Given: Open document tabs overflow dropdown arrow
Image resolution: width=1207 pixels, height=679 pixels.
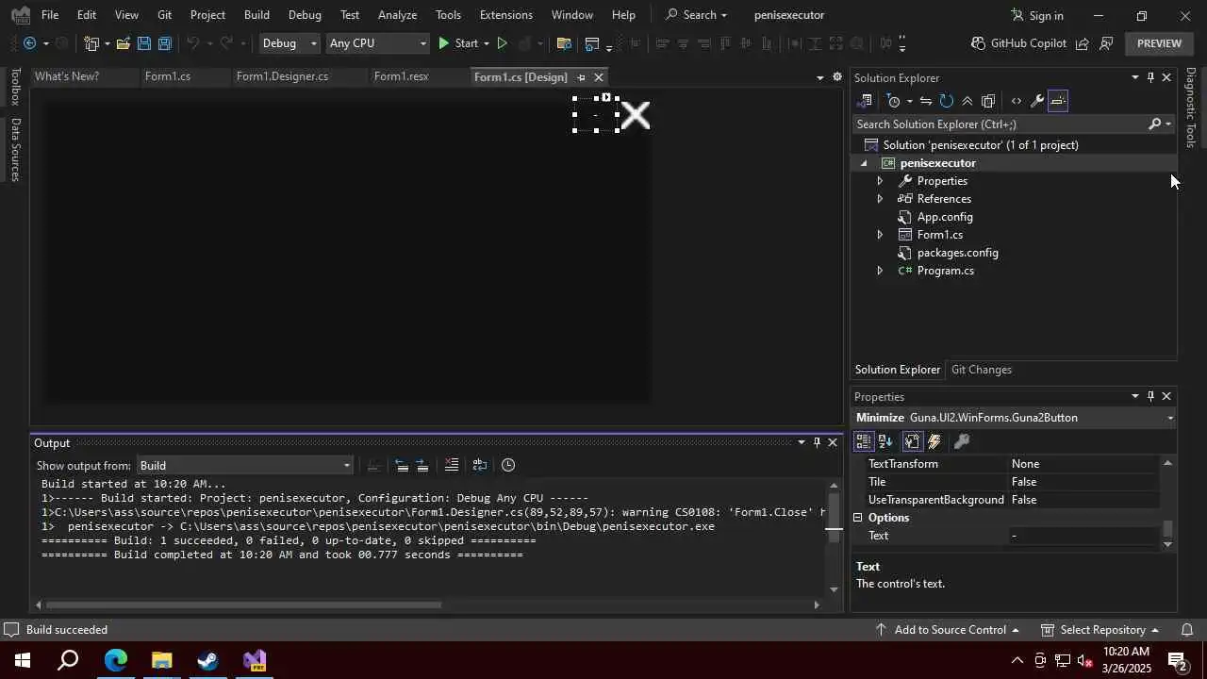Looking at the screenshot, I should [819, 77].
